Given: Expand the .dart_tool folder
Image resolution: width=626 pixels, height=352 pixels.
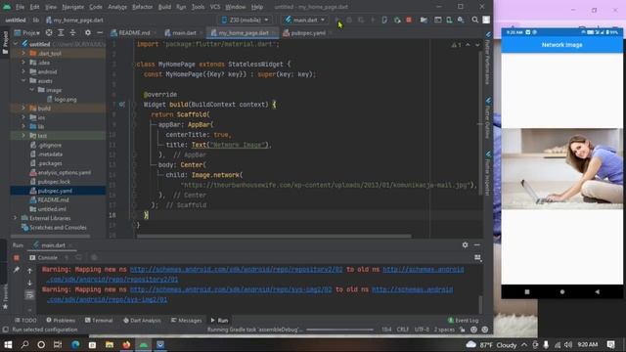Looking at the screenshot, I should click(23, 53).
